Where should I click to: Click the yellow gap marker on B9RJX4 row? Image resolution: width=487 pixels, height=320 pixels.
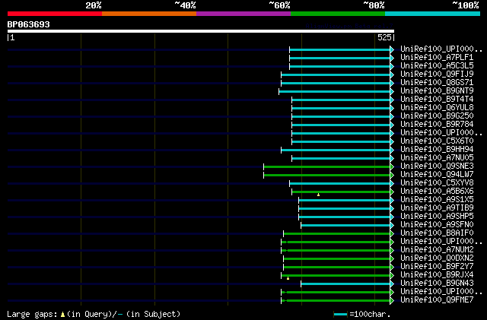[288, 278]
